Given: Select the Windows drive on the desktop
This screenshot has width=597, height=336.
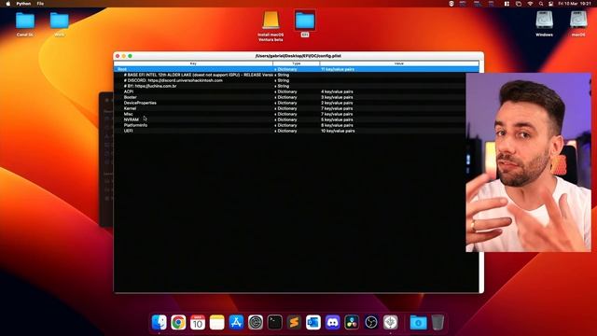Looking at the screenshot, I should (544, 23).
